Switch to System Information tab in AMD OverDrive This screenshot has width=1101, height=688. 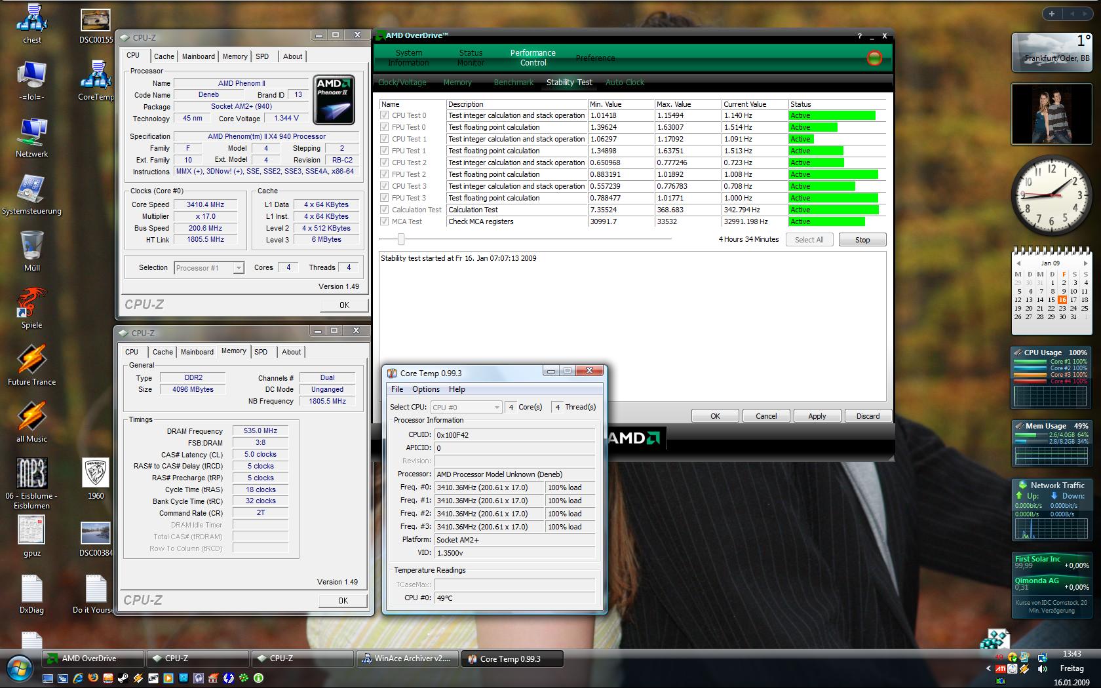(408, 58)
